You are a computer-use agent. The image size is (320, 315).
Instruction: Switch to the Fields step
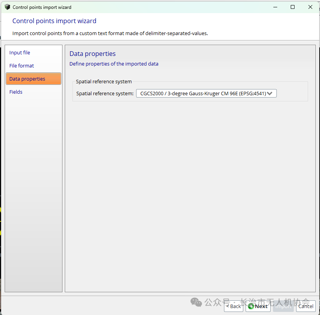[x=16, y=92]
